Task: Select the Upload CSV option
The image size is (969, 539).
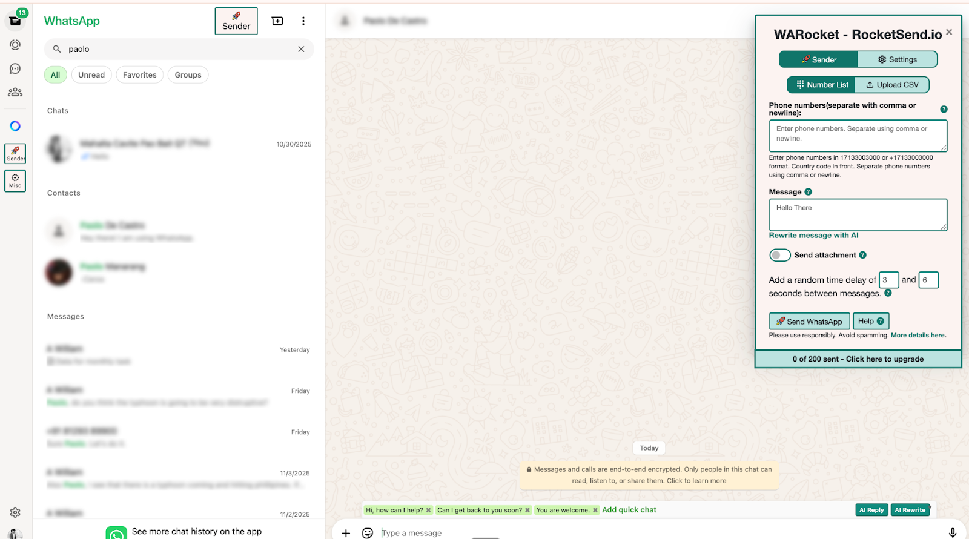Action: [892, 85]
